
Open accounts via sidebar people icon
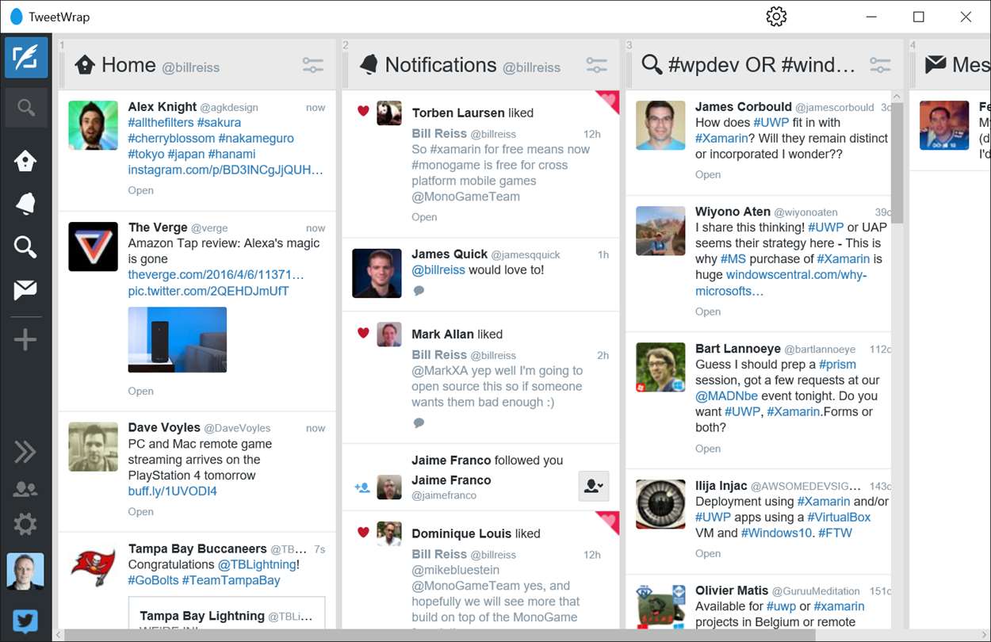click(25, 489)
